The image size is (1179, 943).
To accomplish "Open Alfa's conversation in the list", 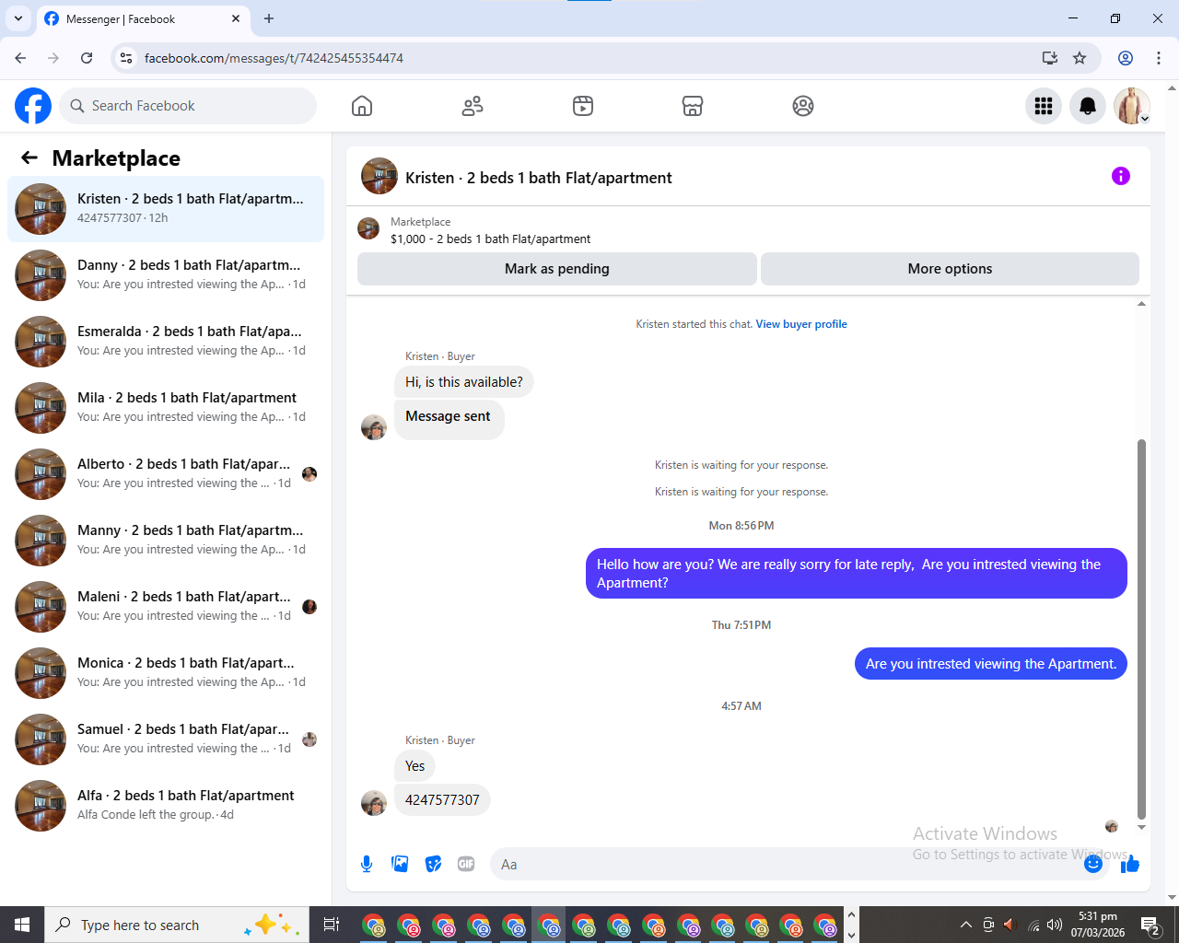I will (166, 806).
